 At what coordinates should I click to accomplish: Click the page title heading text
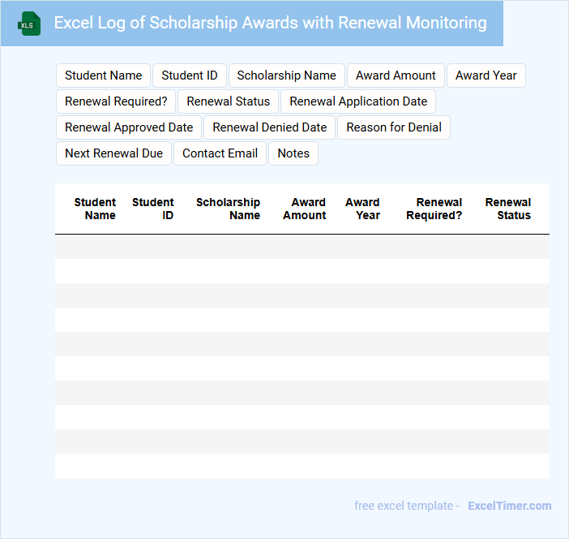pos(270,23)
